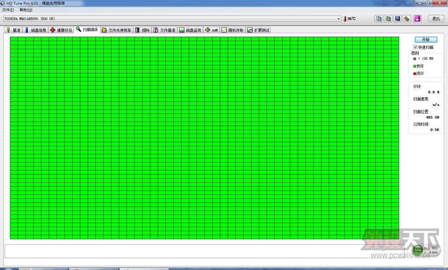Click the 坏块 label

point(417,86)
